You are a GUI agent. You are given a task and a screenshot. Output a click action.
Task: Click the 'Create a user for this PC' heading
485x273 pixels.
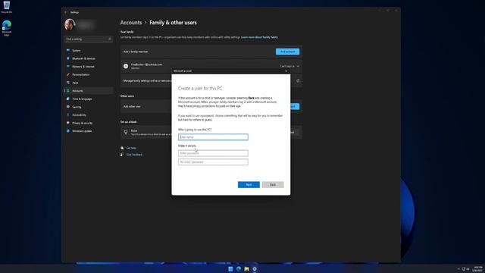pyautogui.click(x=200, y=88)
